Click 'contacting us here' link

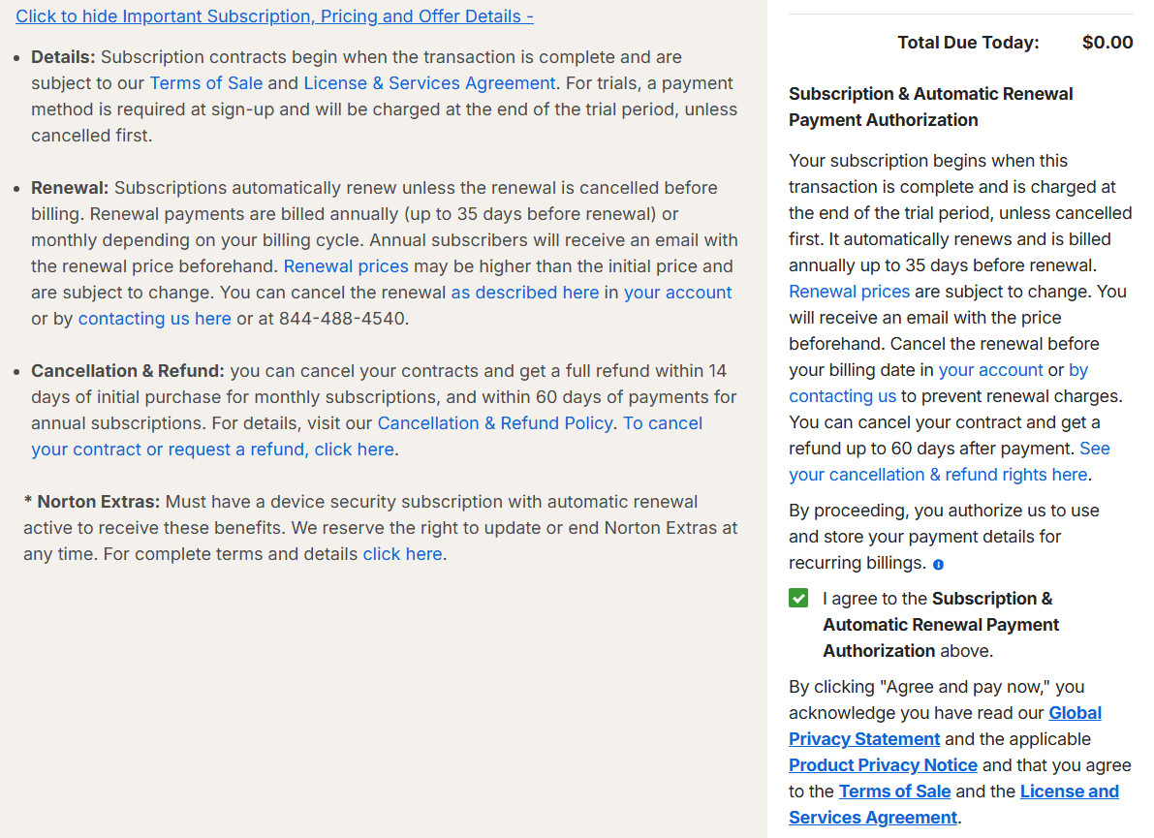tap(154, 319)
